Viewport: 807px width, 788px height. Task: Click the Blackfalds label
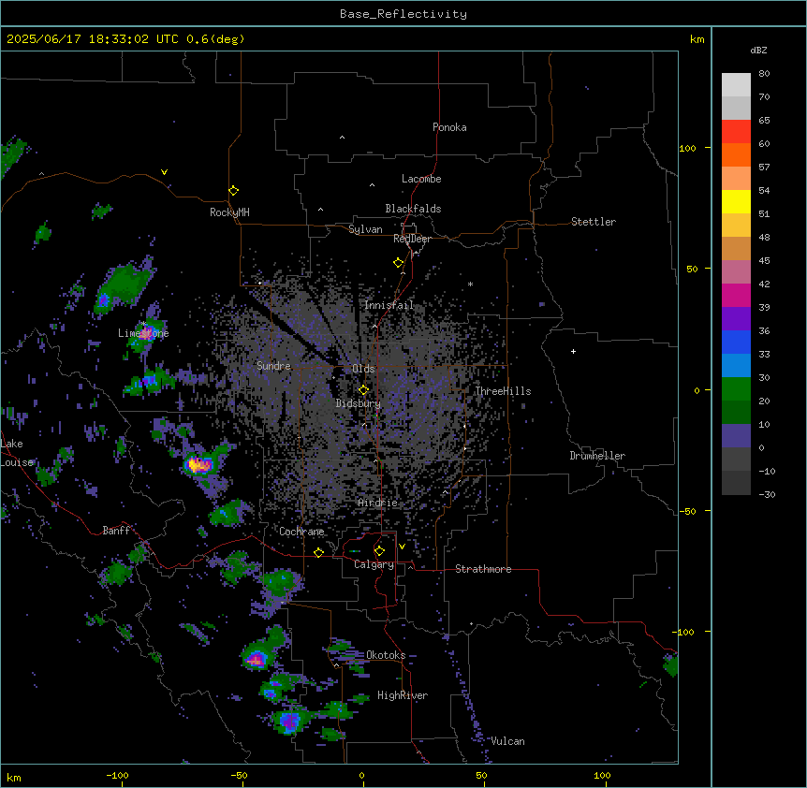point(413,209)
